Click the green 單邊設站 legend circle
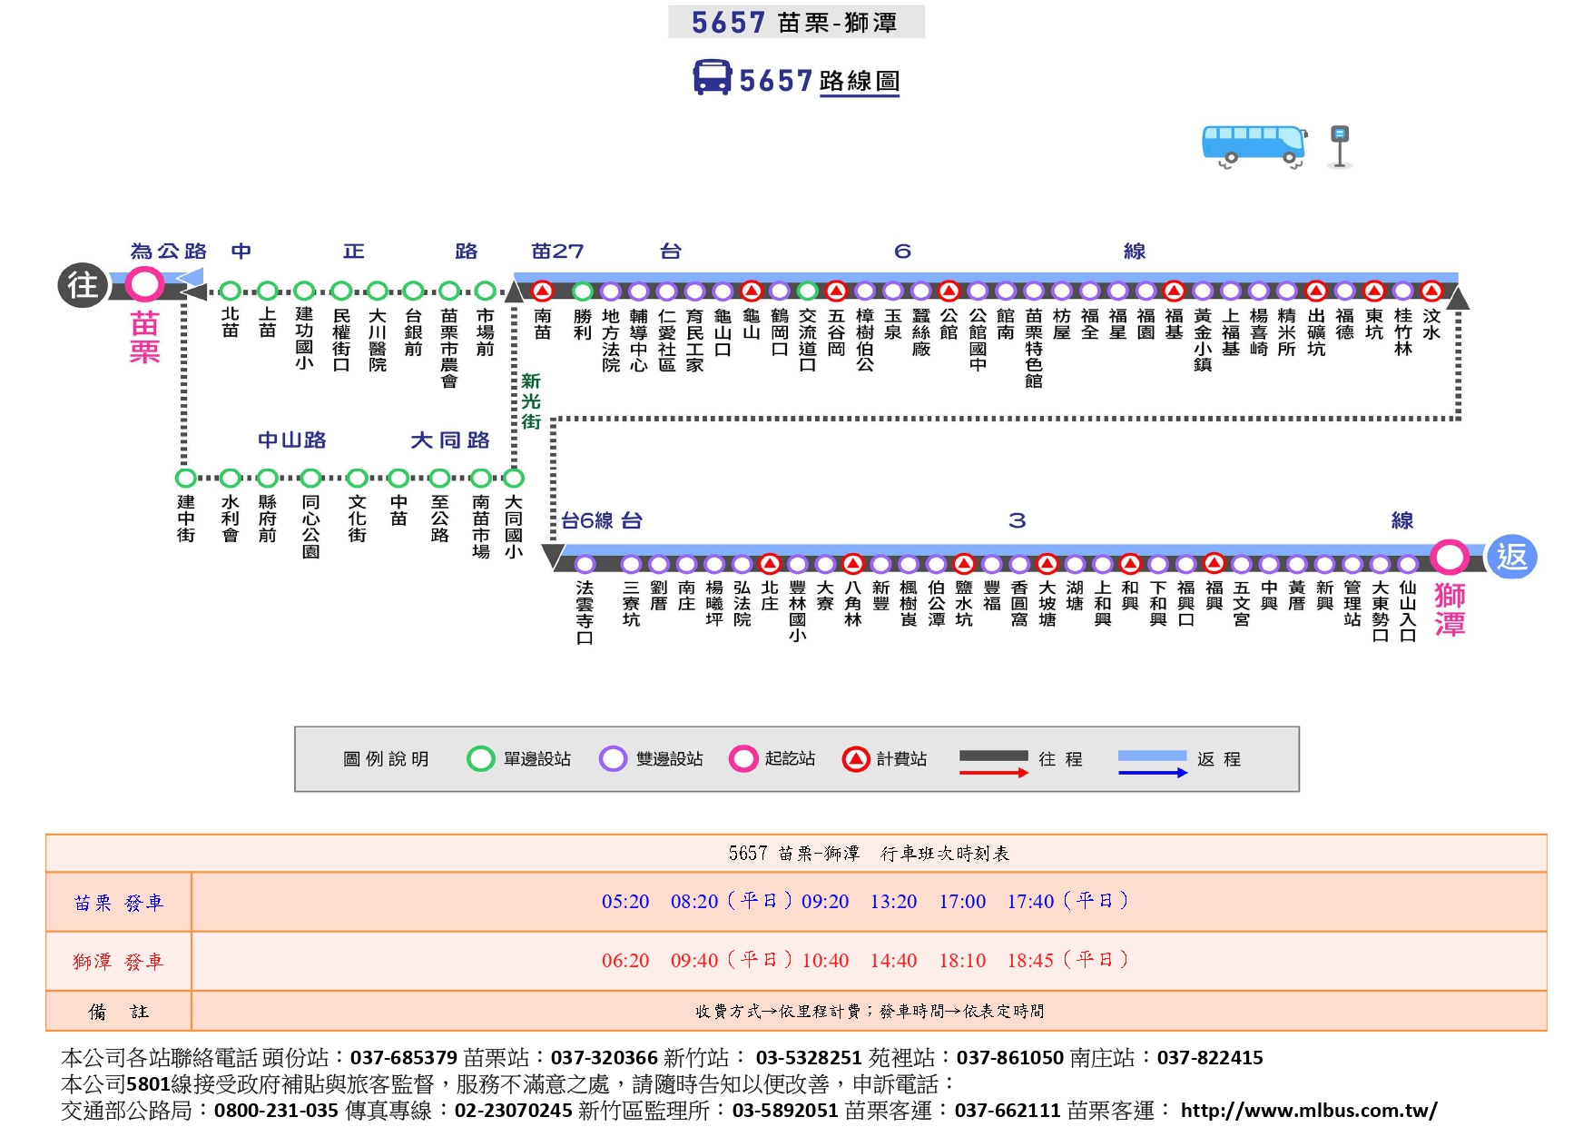1593x1127 pixels. coord(480,758)
